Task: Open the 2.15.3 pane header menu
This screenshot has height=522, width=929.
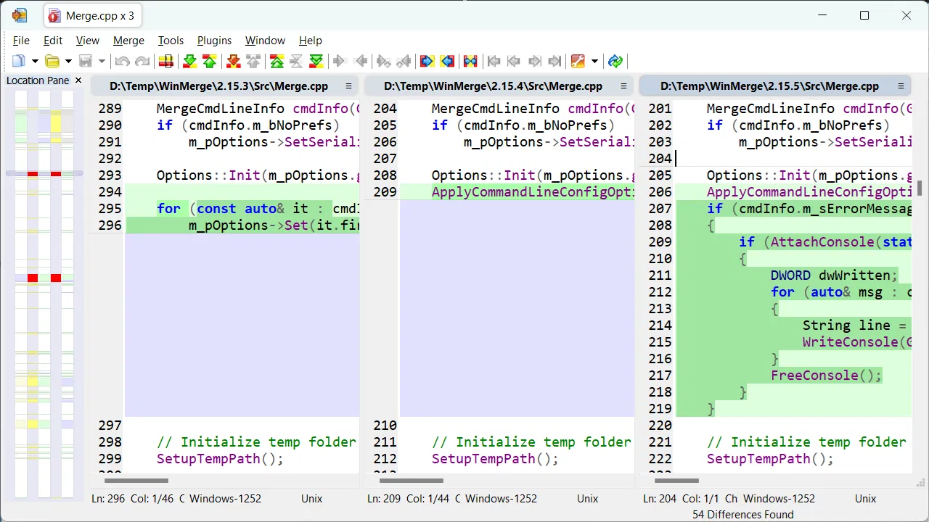Action: tap(348, 86)
